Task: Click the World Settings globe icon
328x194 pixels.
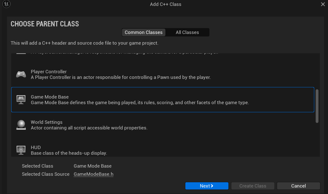Action: pos(21,125)
